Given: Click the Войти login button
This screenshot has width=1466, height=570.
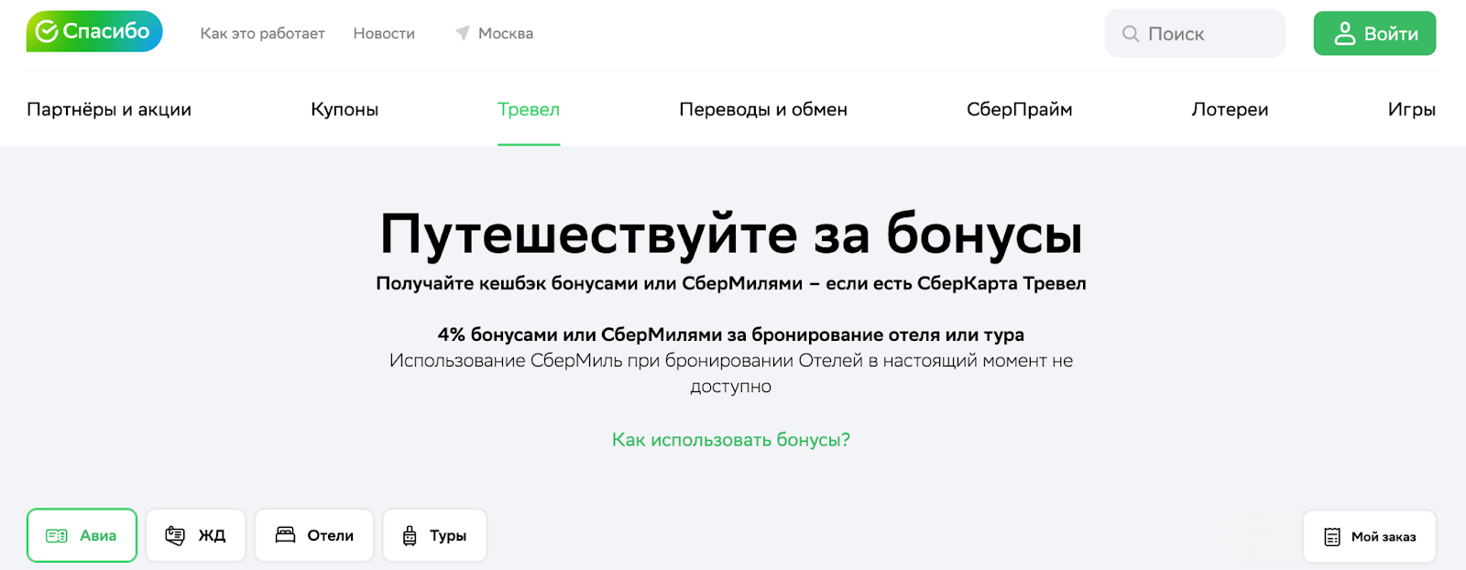Looking at the screenshot, I should click(1374, 34).
